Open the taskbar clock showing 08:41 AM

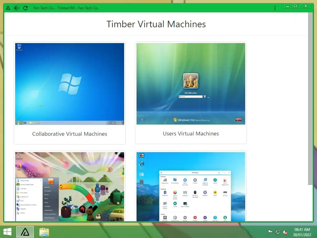(x=302, y=232)
